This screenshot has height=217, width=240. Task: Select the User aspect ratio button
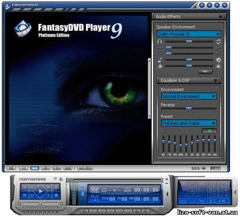tap(68, 168)
